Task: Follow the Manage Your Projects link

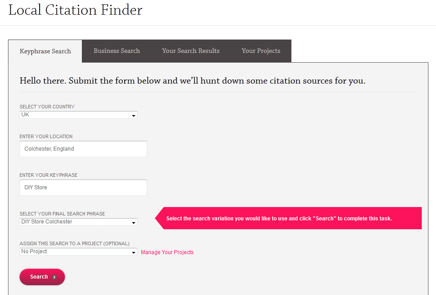Action: [167, 252]
